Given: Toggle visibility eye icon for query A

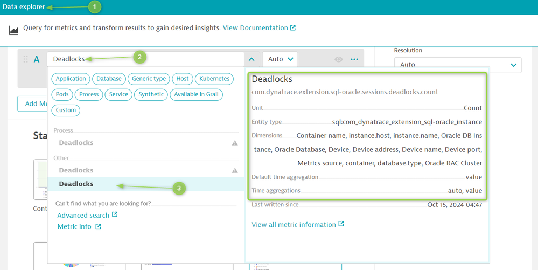Looking at the screenshot, I should tap(338, 59).
